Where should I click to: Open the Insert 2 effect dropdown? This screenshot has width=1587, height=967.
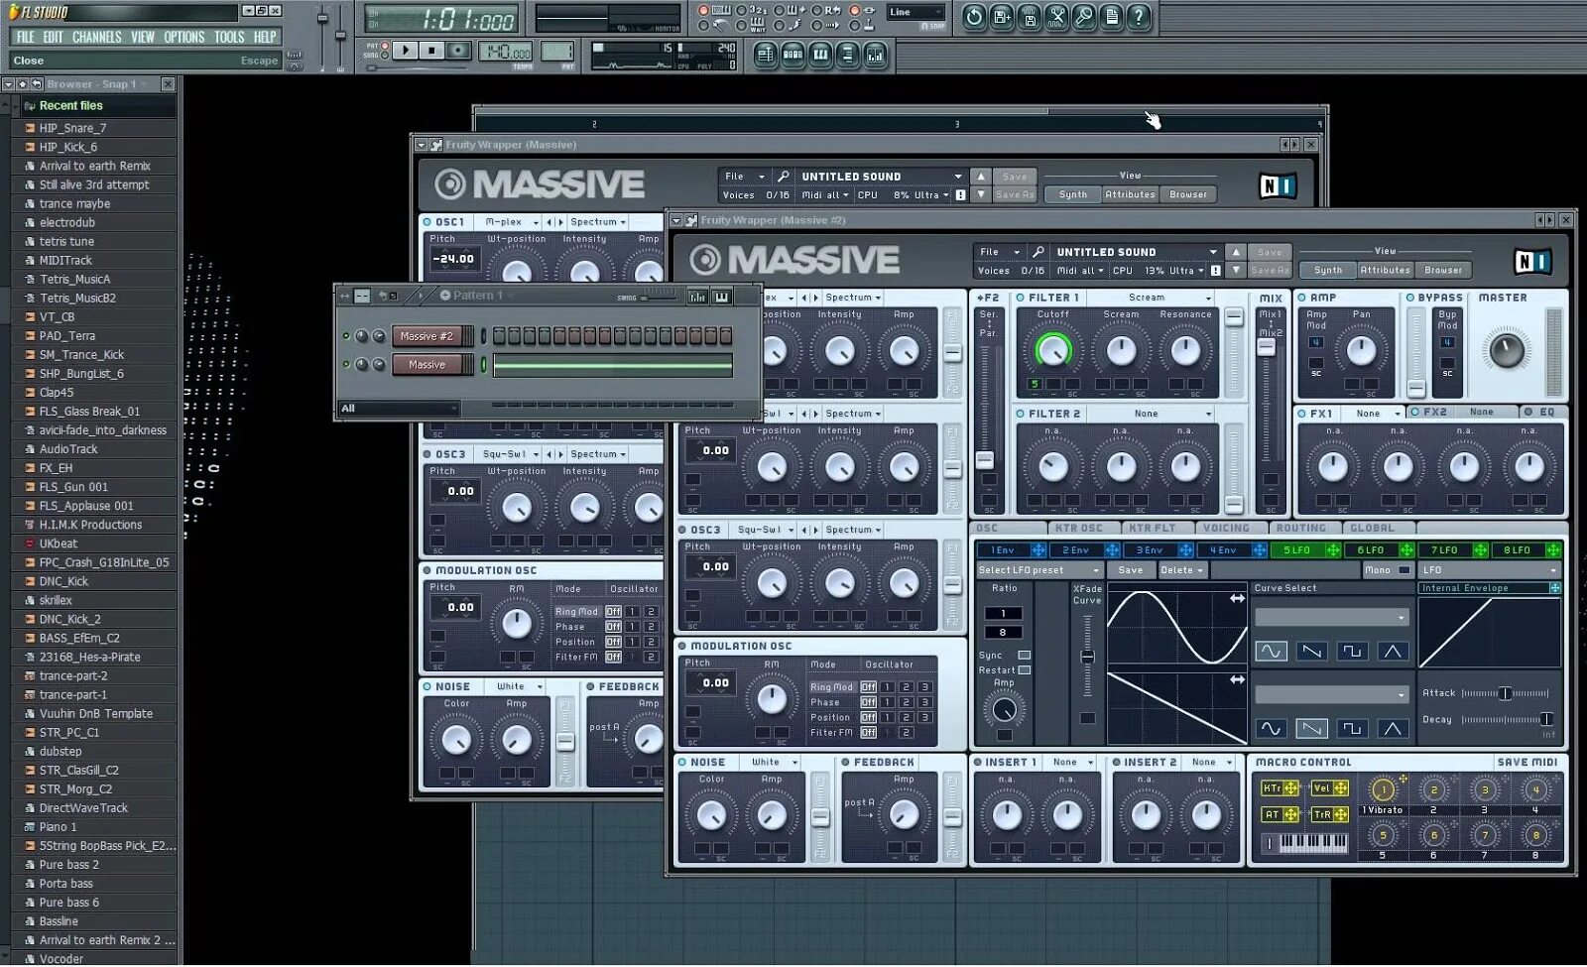click(1210, 763)
